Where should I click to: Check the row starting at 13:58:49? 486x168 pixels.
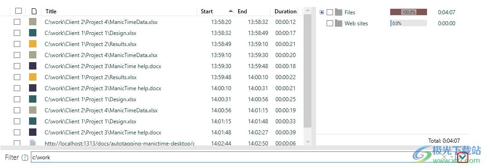(x=17, y=44)
